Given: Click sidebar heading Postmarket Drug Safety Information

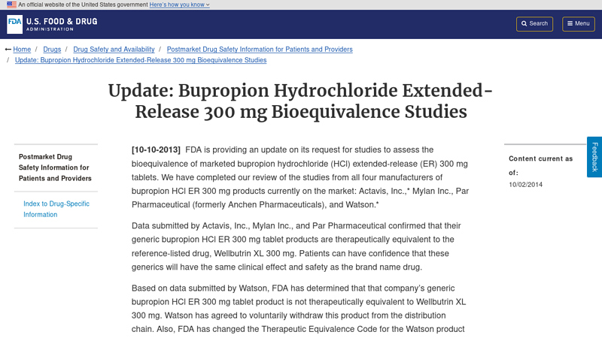Looking at the screenshot, I should click(x=55, y=167).
